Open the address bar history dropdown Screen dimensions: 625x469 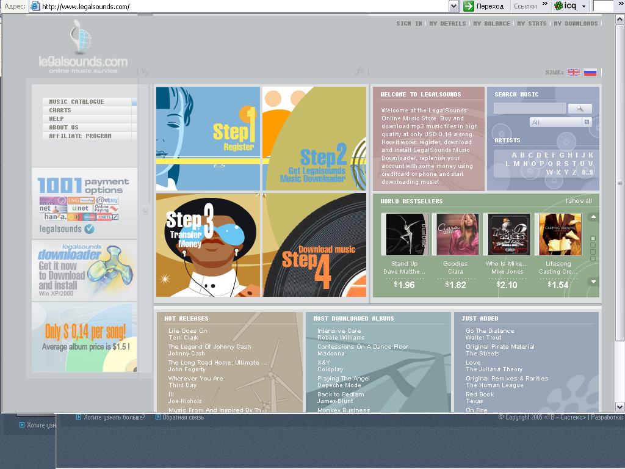(x=453, y=6)
